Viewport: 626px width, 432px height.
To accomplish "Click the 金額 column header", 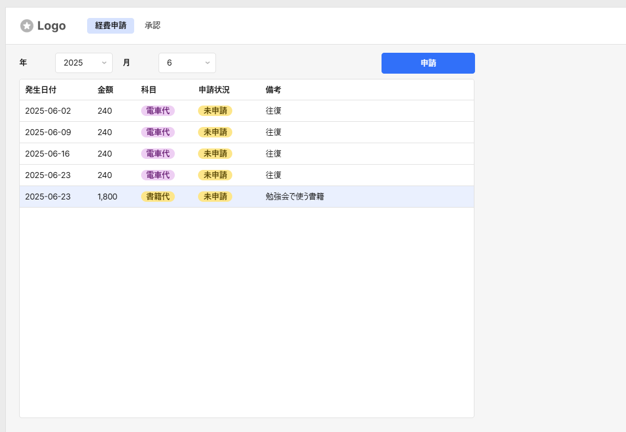I will pos(105,90).
